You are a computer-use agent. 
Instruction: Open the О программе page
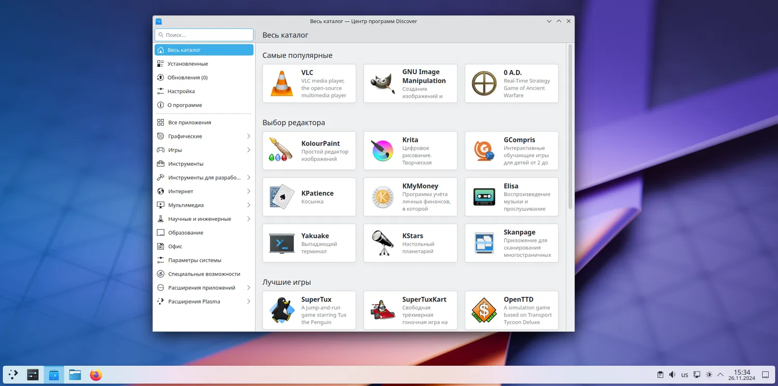[204, 105]
